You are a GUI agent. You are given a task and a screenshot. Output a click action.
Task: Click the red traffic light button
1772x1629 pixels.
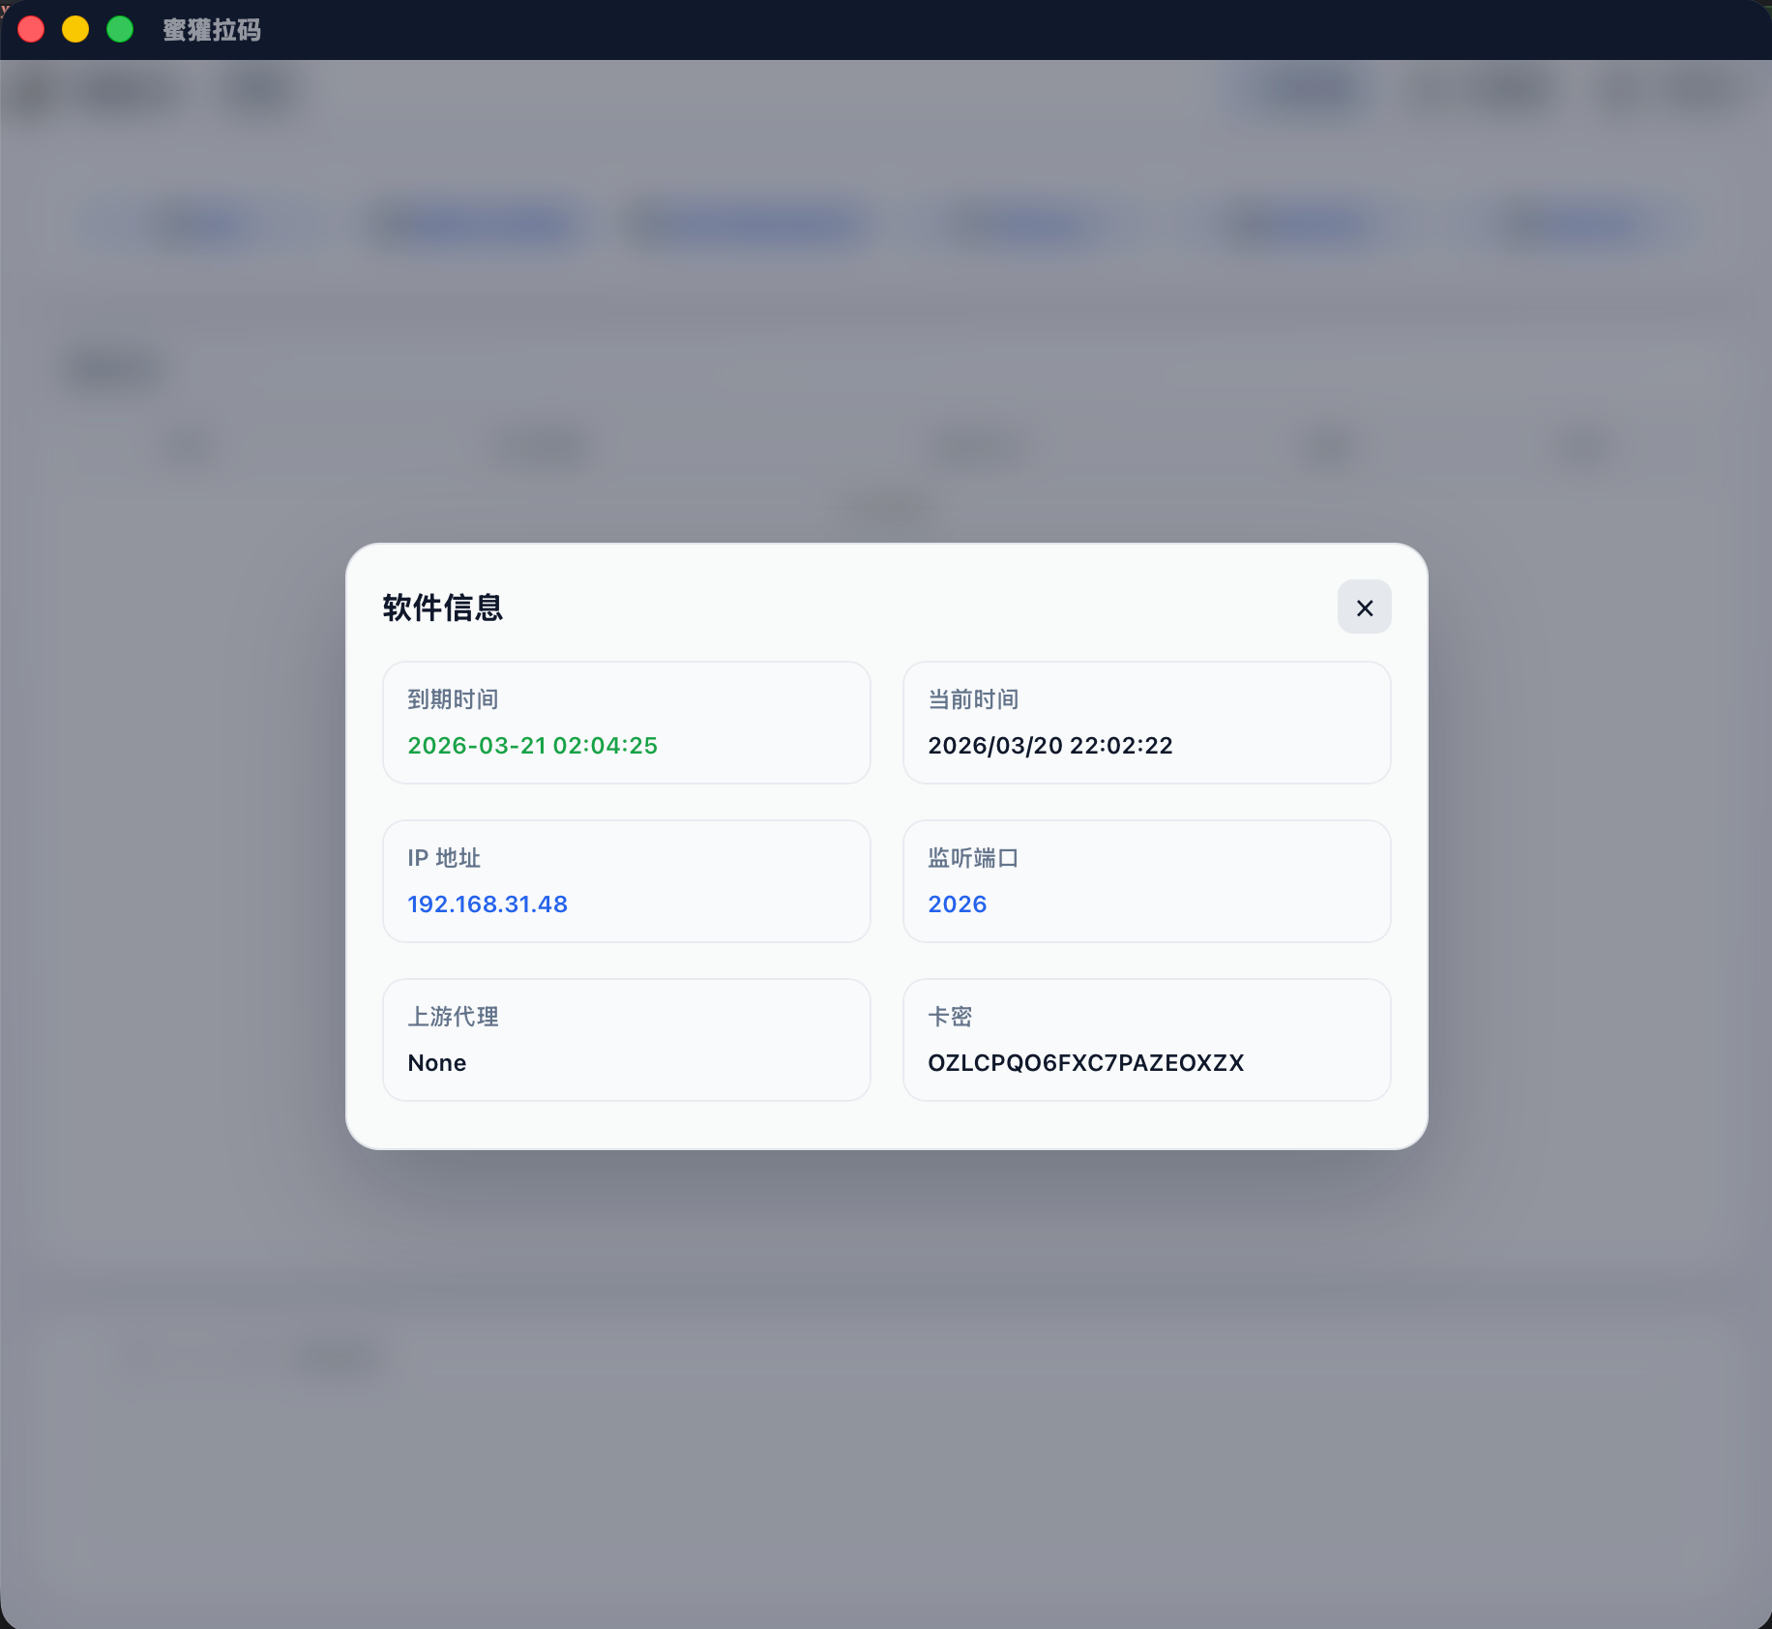point(31,29)
